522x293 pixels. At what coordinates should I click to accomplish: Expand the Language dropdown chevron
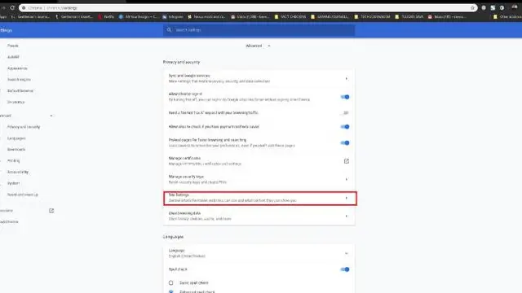click(346, 253)
